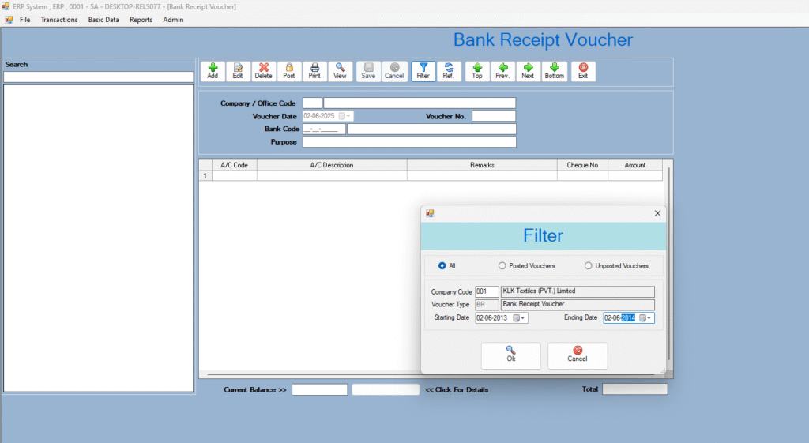The height and width of the screenshot is (443, 809).
Task: Select the All radio button
Action: click(442, 266)
